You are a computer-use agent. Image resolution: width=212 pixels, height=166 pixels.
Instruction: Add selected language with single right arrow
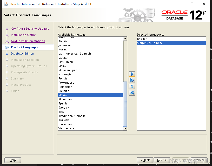pos(132,74)
